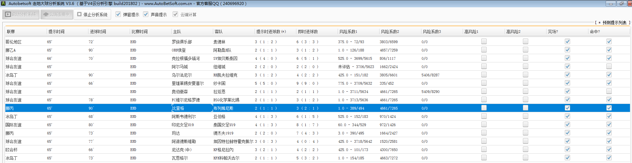Click the restore-down window icon
Image resolution: width=632 pixels, height=163 pixels.
coord(621,4)
